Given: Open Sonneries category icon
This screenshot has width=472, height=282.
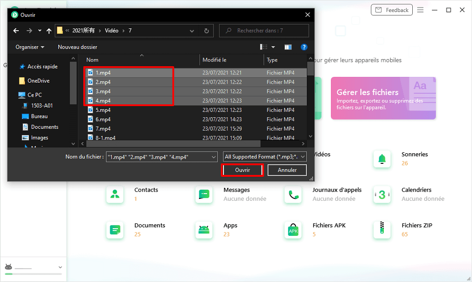Looking at the screenshot, I should tap(382, 159).
